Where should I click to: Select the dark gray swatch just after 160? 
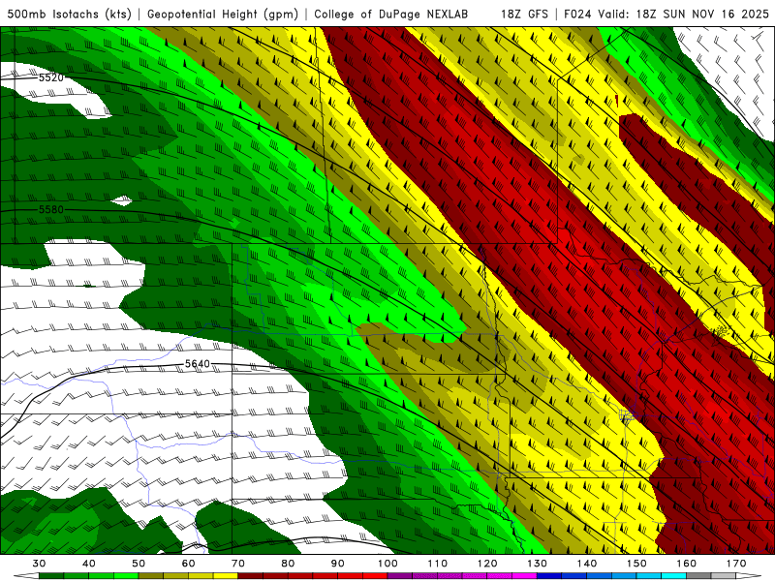[x=698, y=576]
